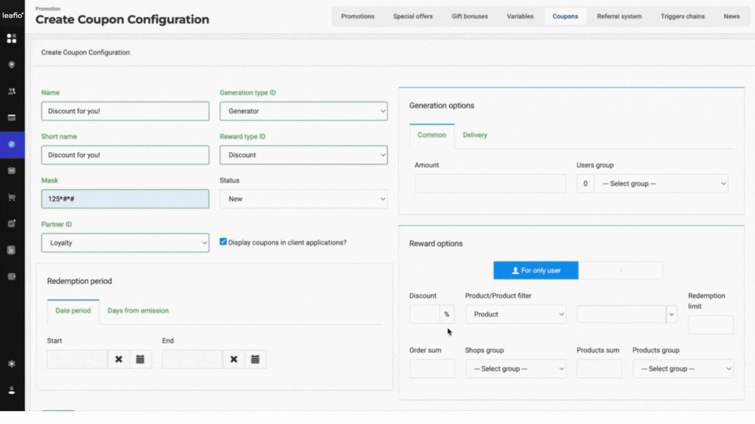Switch to Days from emission tab
The height and width of the screenshot is (424, 755).
(138, 311)
